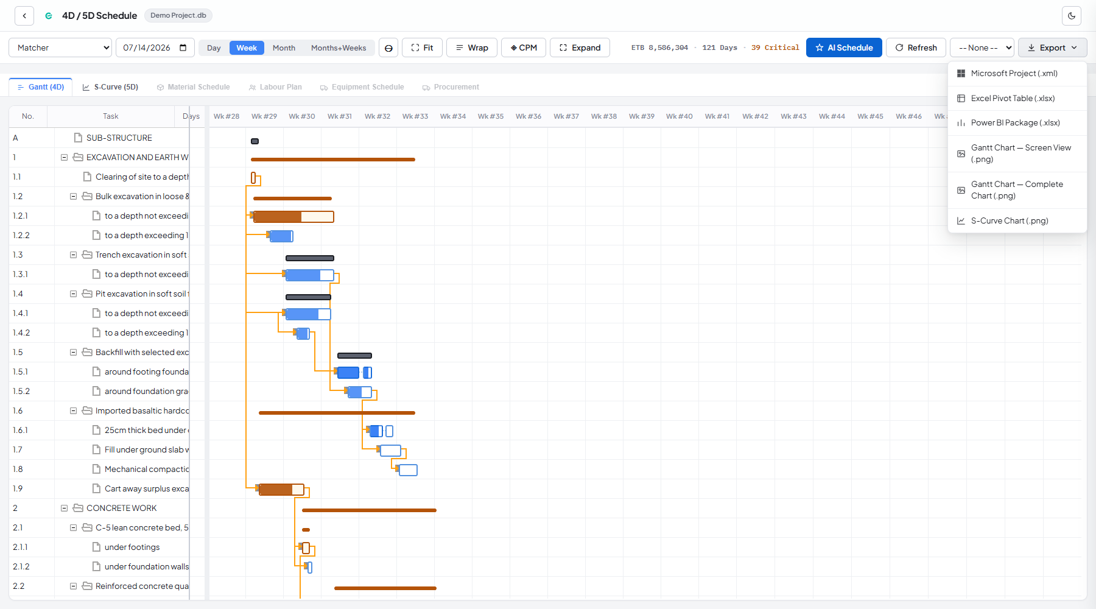Collapse CONCRETE WORK group
Image resolution: width=1096 pixels, height=609 pixels.
[x=64, y=508]
